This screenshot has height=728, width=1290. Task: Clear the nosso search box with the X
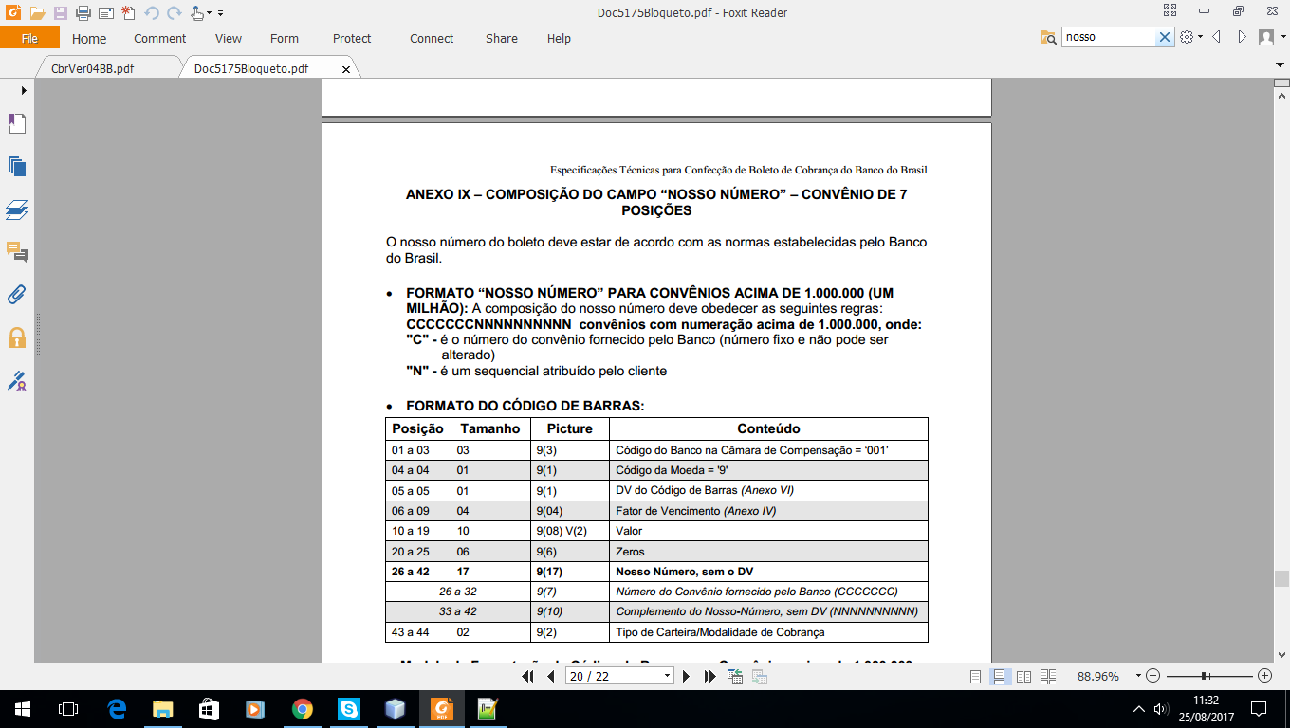[1165, 35]
